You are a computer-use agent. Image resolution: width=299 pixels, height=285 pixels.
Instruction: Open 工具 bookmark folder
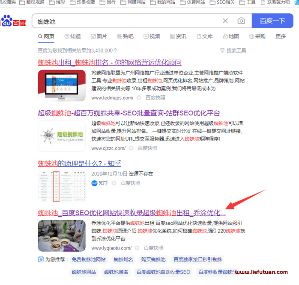coord(248,2)
